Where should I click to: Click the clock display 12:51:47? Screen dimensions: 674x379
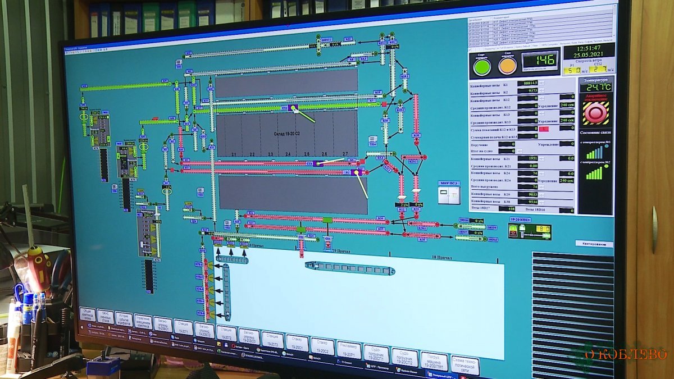[x=589, y=48]
